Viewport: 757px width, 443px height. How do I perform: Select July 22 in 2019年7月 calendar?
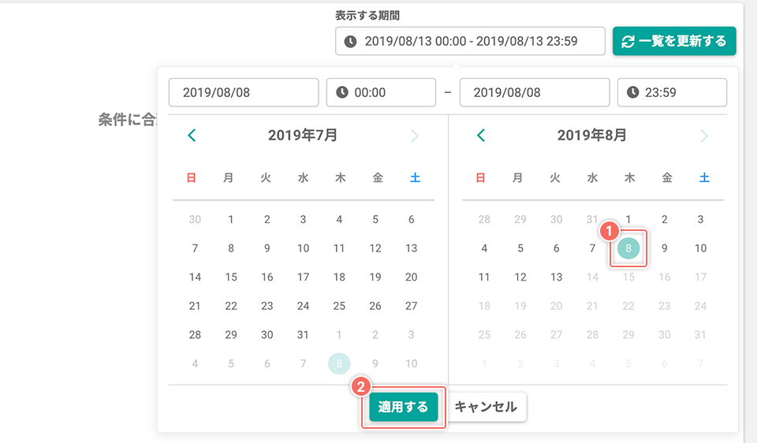231,306
